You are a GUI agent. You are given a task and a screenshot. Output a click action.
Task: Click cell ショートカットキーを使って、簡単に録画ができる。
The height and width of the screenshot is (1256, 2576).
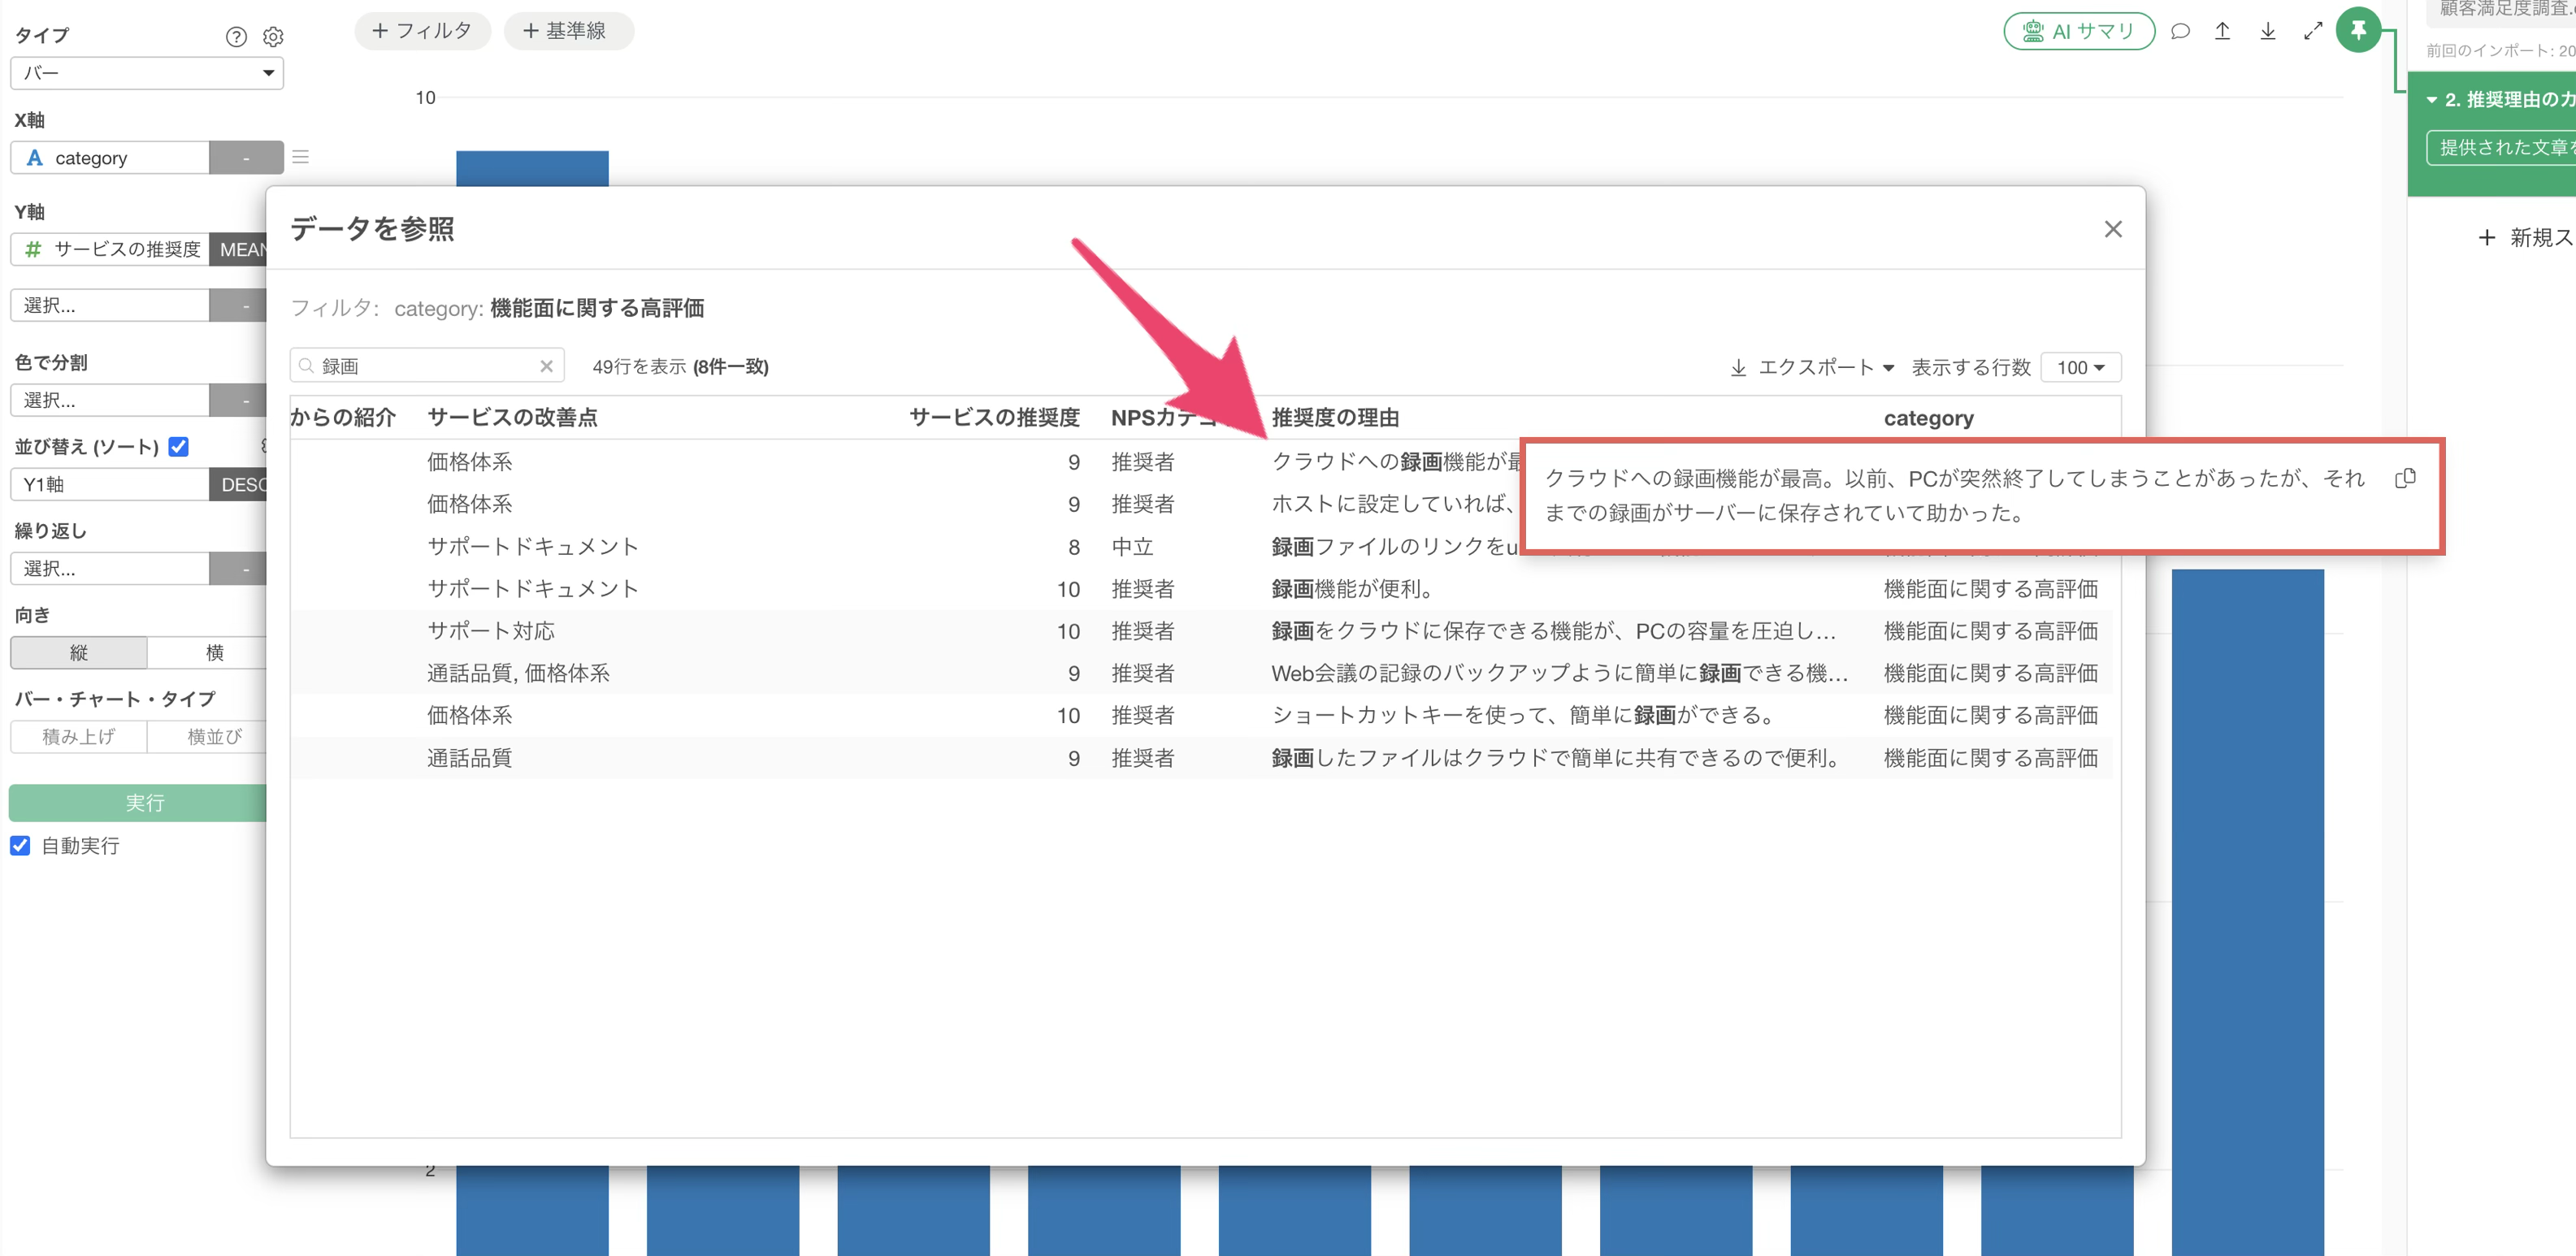coord(1525,715)
